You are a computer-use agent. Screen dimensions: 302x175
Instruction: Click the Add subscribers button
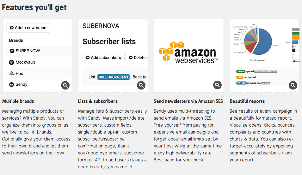tap(104, 57)
